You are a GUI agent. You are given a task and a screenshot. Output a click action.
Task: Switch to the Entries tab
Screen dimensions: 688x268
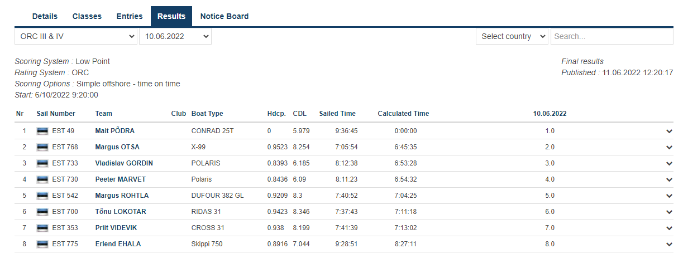pyautogui.click(x=130, y=16)
